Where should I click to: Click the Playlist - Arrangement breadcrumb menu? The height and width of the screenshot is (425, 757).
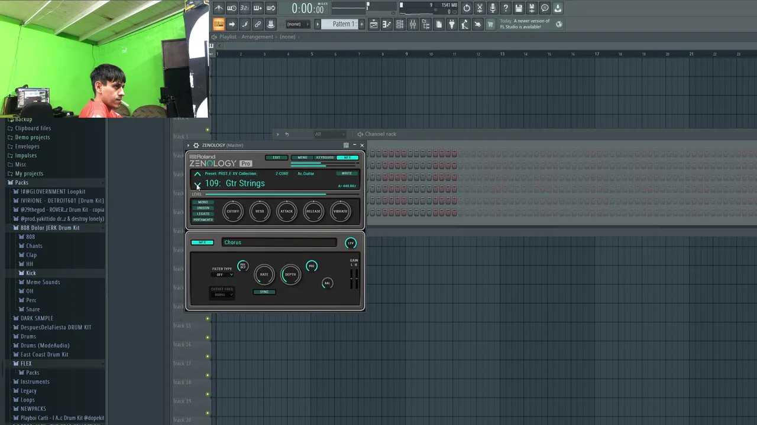pyautogui.click(x=246, y=37)
